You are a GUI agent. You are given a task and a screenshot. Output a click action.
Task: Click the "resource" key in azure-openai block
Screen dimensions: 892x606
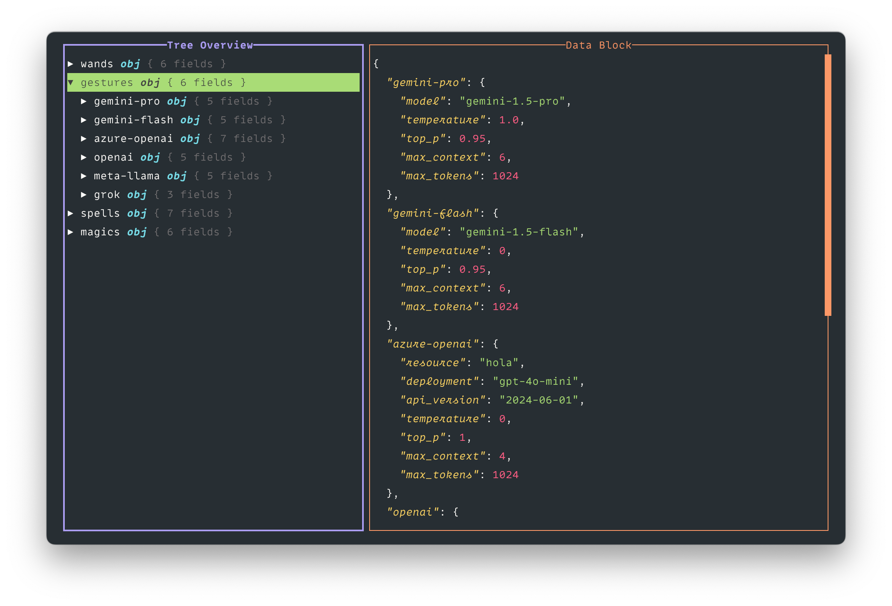pyautogui.click(x=433, y=363)
